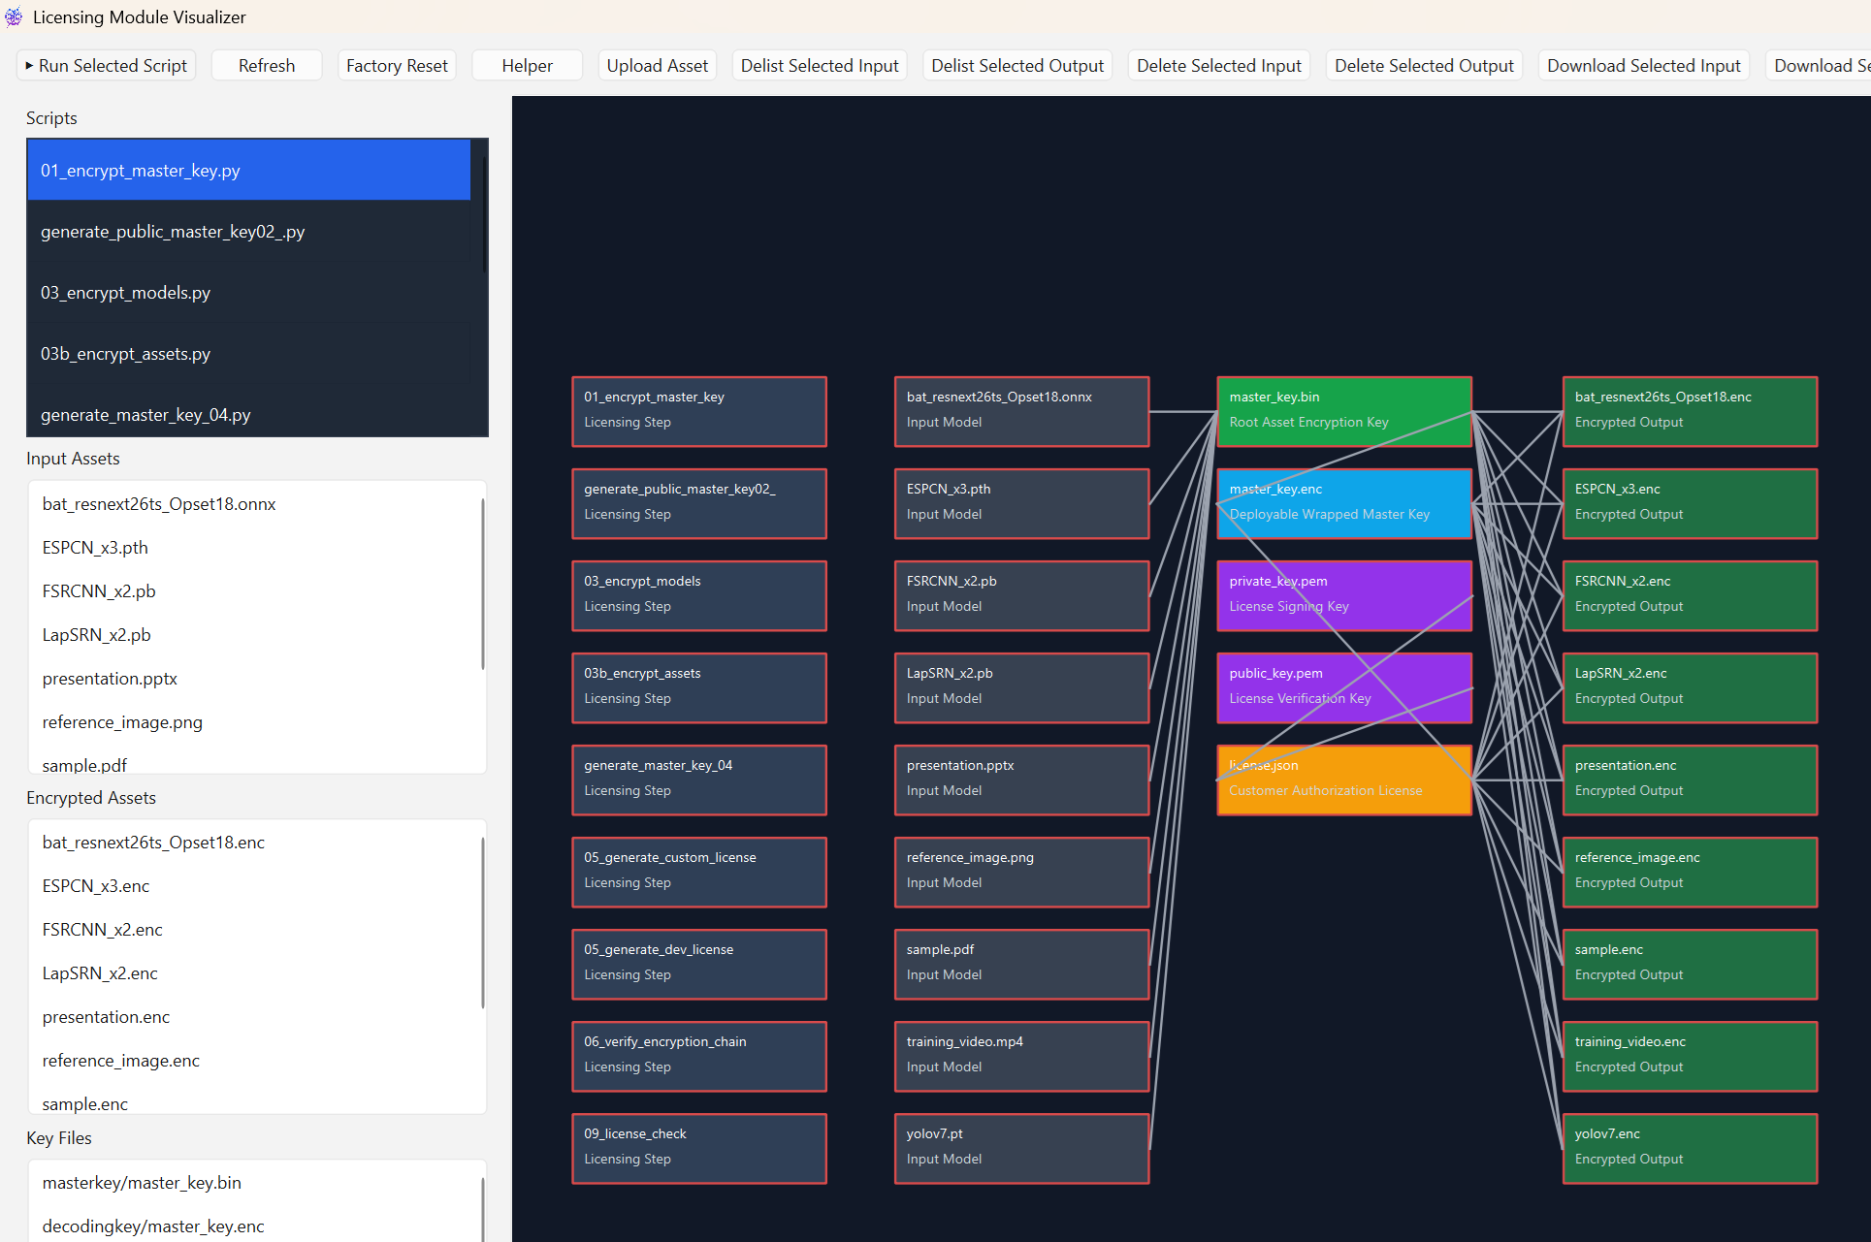Click the 09_license_check node
Screen dimensions: 1871x1242
(x=699, y=1148)
